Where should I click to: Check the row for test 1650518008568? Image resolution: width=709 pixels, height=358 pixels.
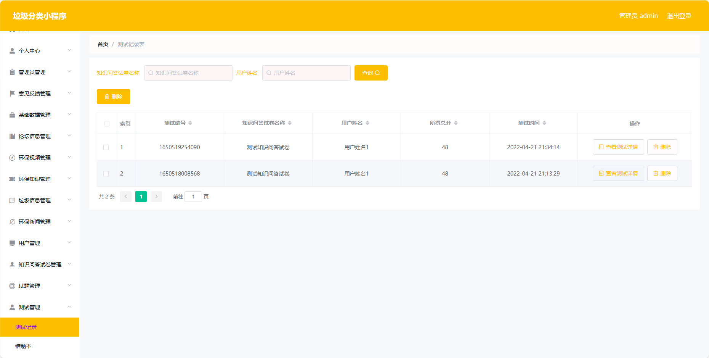click(x=106, y=174)
